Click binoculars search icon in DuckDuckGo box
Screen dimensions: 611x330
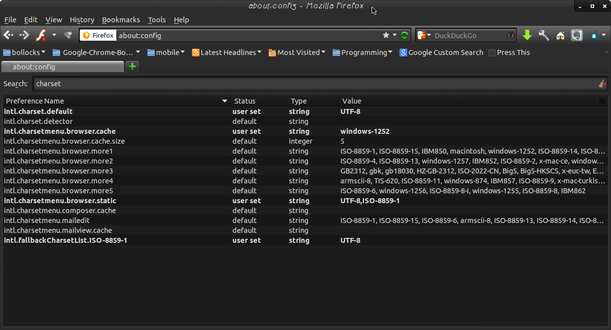click(511, 35)
